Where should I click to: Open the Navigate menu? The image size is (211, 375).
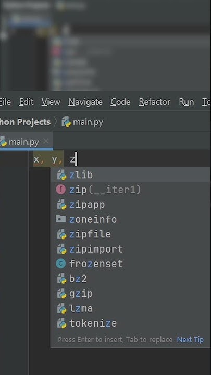click(x=85, y=102)
